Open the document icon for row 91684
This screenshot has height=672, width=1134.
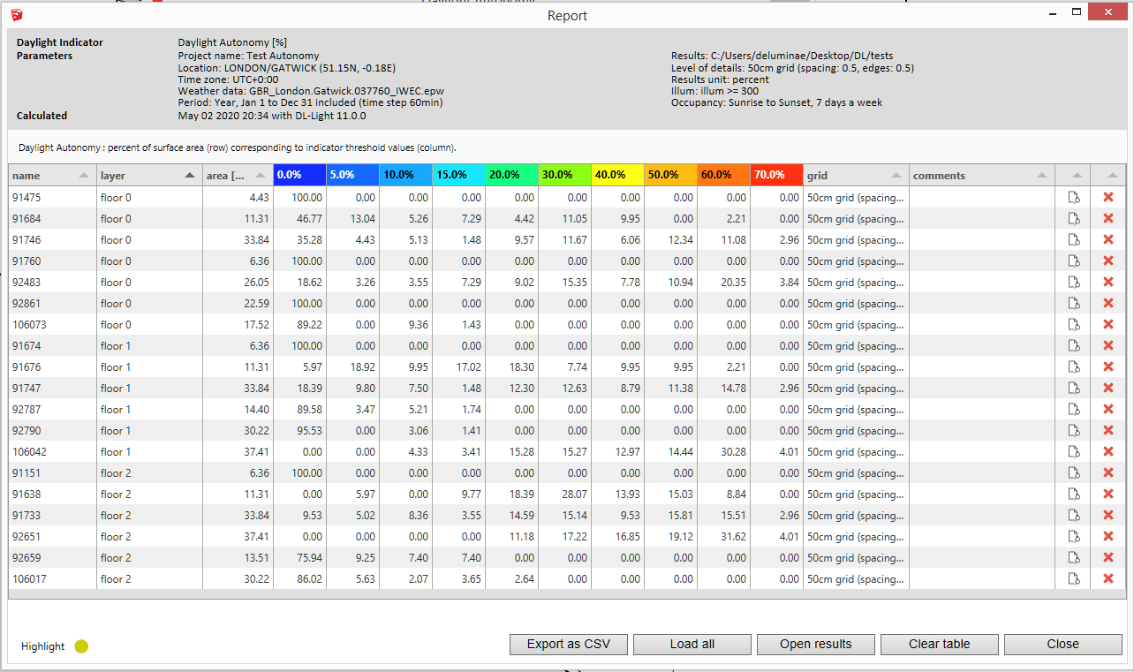click(x=1073, y=218)
